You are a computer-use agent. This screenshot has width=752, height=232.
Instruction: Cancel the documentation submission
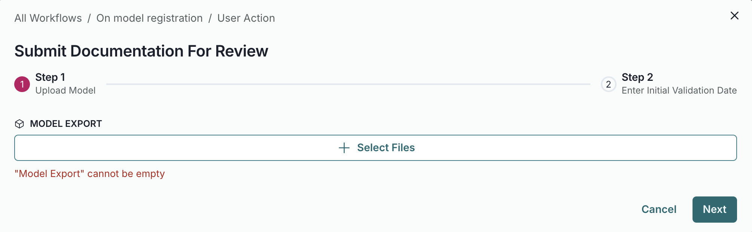pos(659,210)
